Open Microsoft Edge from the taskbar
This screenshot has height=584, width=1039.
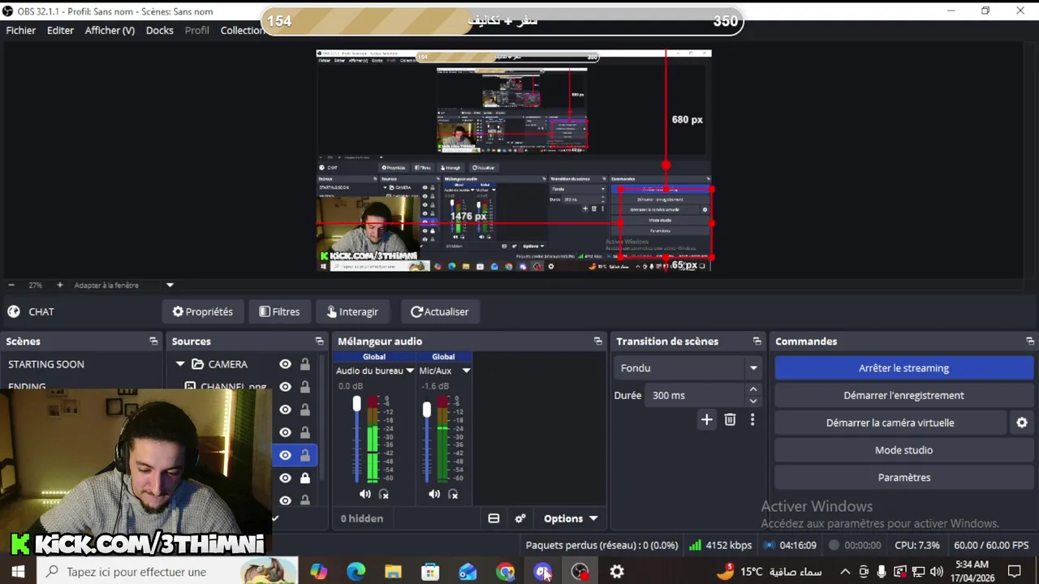point(356,572)
